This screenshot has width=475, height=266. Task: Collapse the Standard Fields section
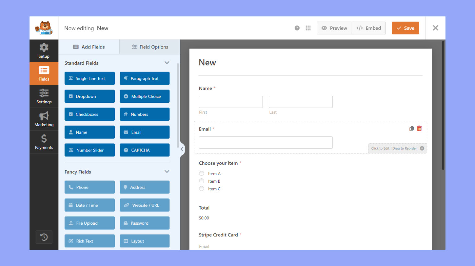167,63
